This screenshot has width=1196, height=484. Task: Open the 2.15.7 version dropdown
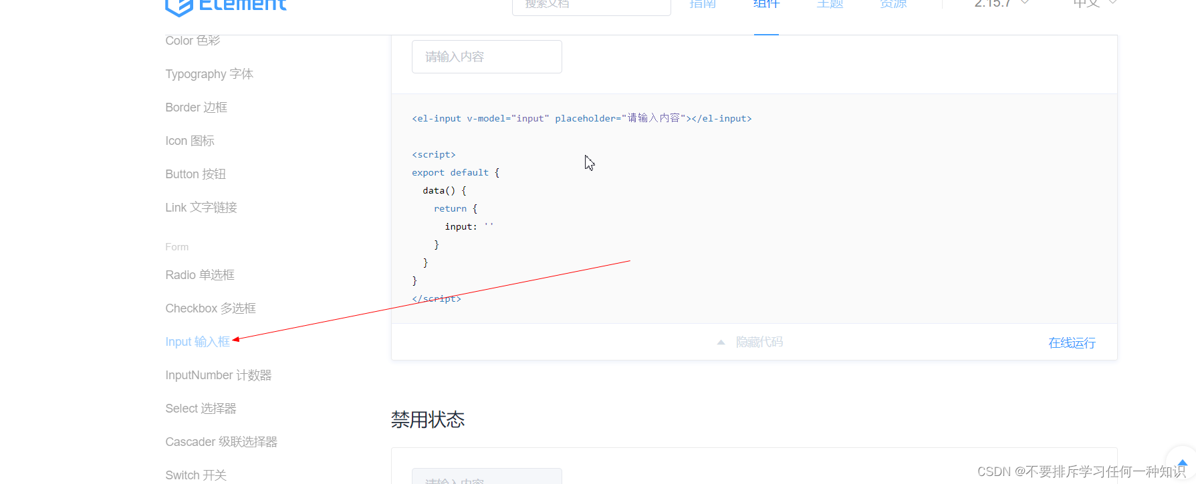(x=1001, y=5)
